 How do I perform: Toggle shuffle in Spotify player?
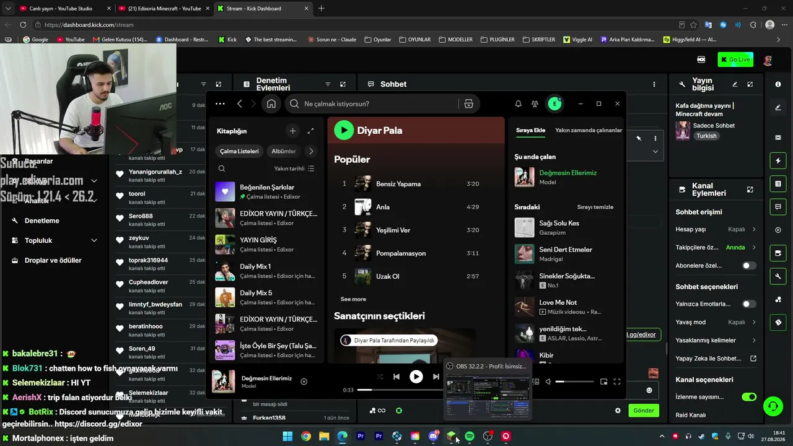380,377
